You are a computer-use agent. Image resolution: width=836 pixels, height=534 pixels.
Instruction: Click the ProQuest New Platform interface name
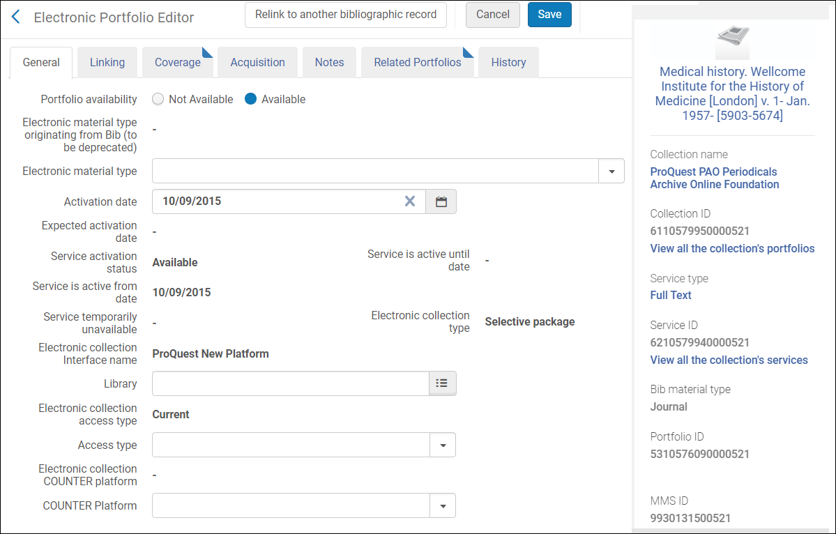211,354
